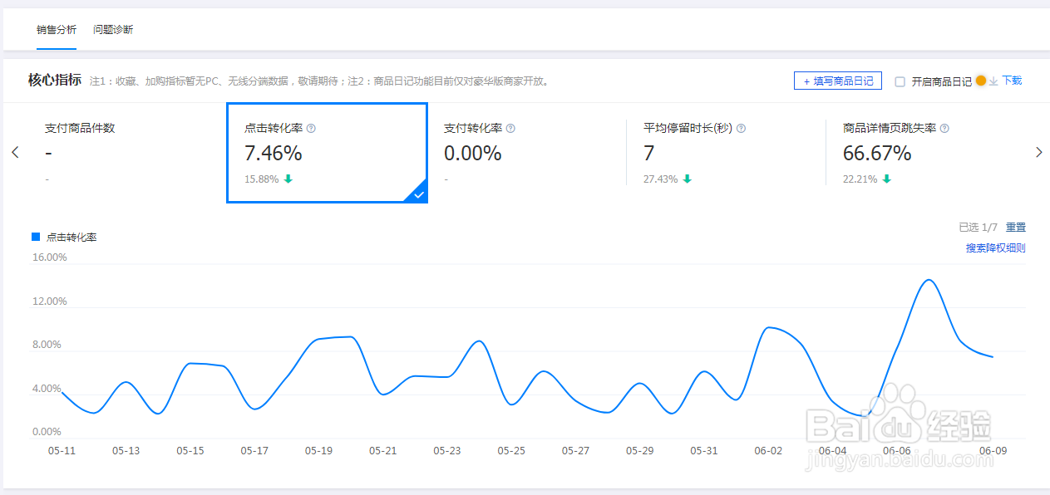1050x495 pixels.
Task: Click the 0.00% 支付转化率 value
Action: pos(473,154)
